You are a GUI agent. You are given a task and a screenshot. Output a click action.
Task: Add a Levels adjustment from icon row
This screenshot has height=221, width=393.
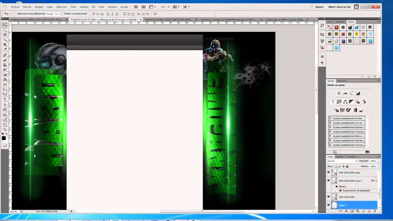point(345,93)
